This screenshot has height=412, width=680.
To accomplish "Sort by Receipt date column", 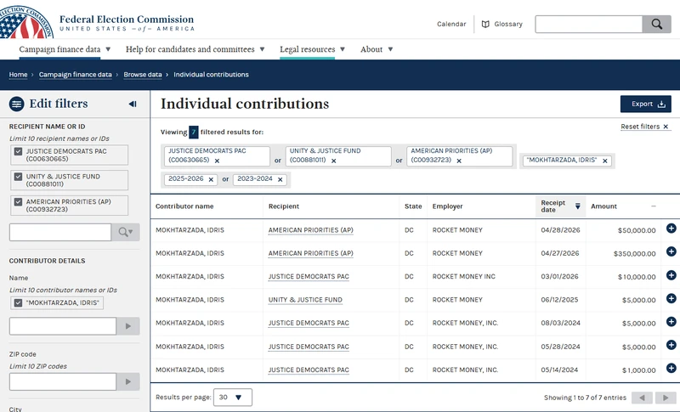I will coord(560,206).
